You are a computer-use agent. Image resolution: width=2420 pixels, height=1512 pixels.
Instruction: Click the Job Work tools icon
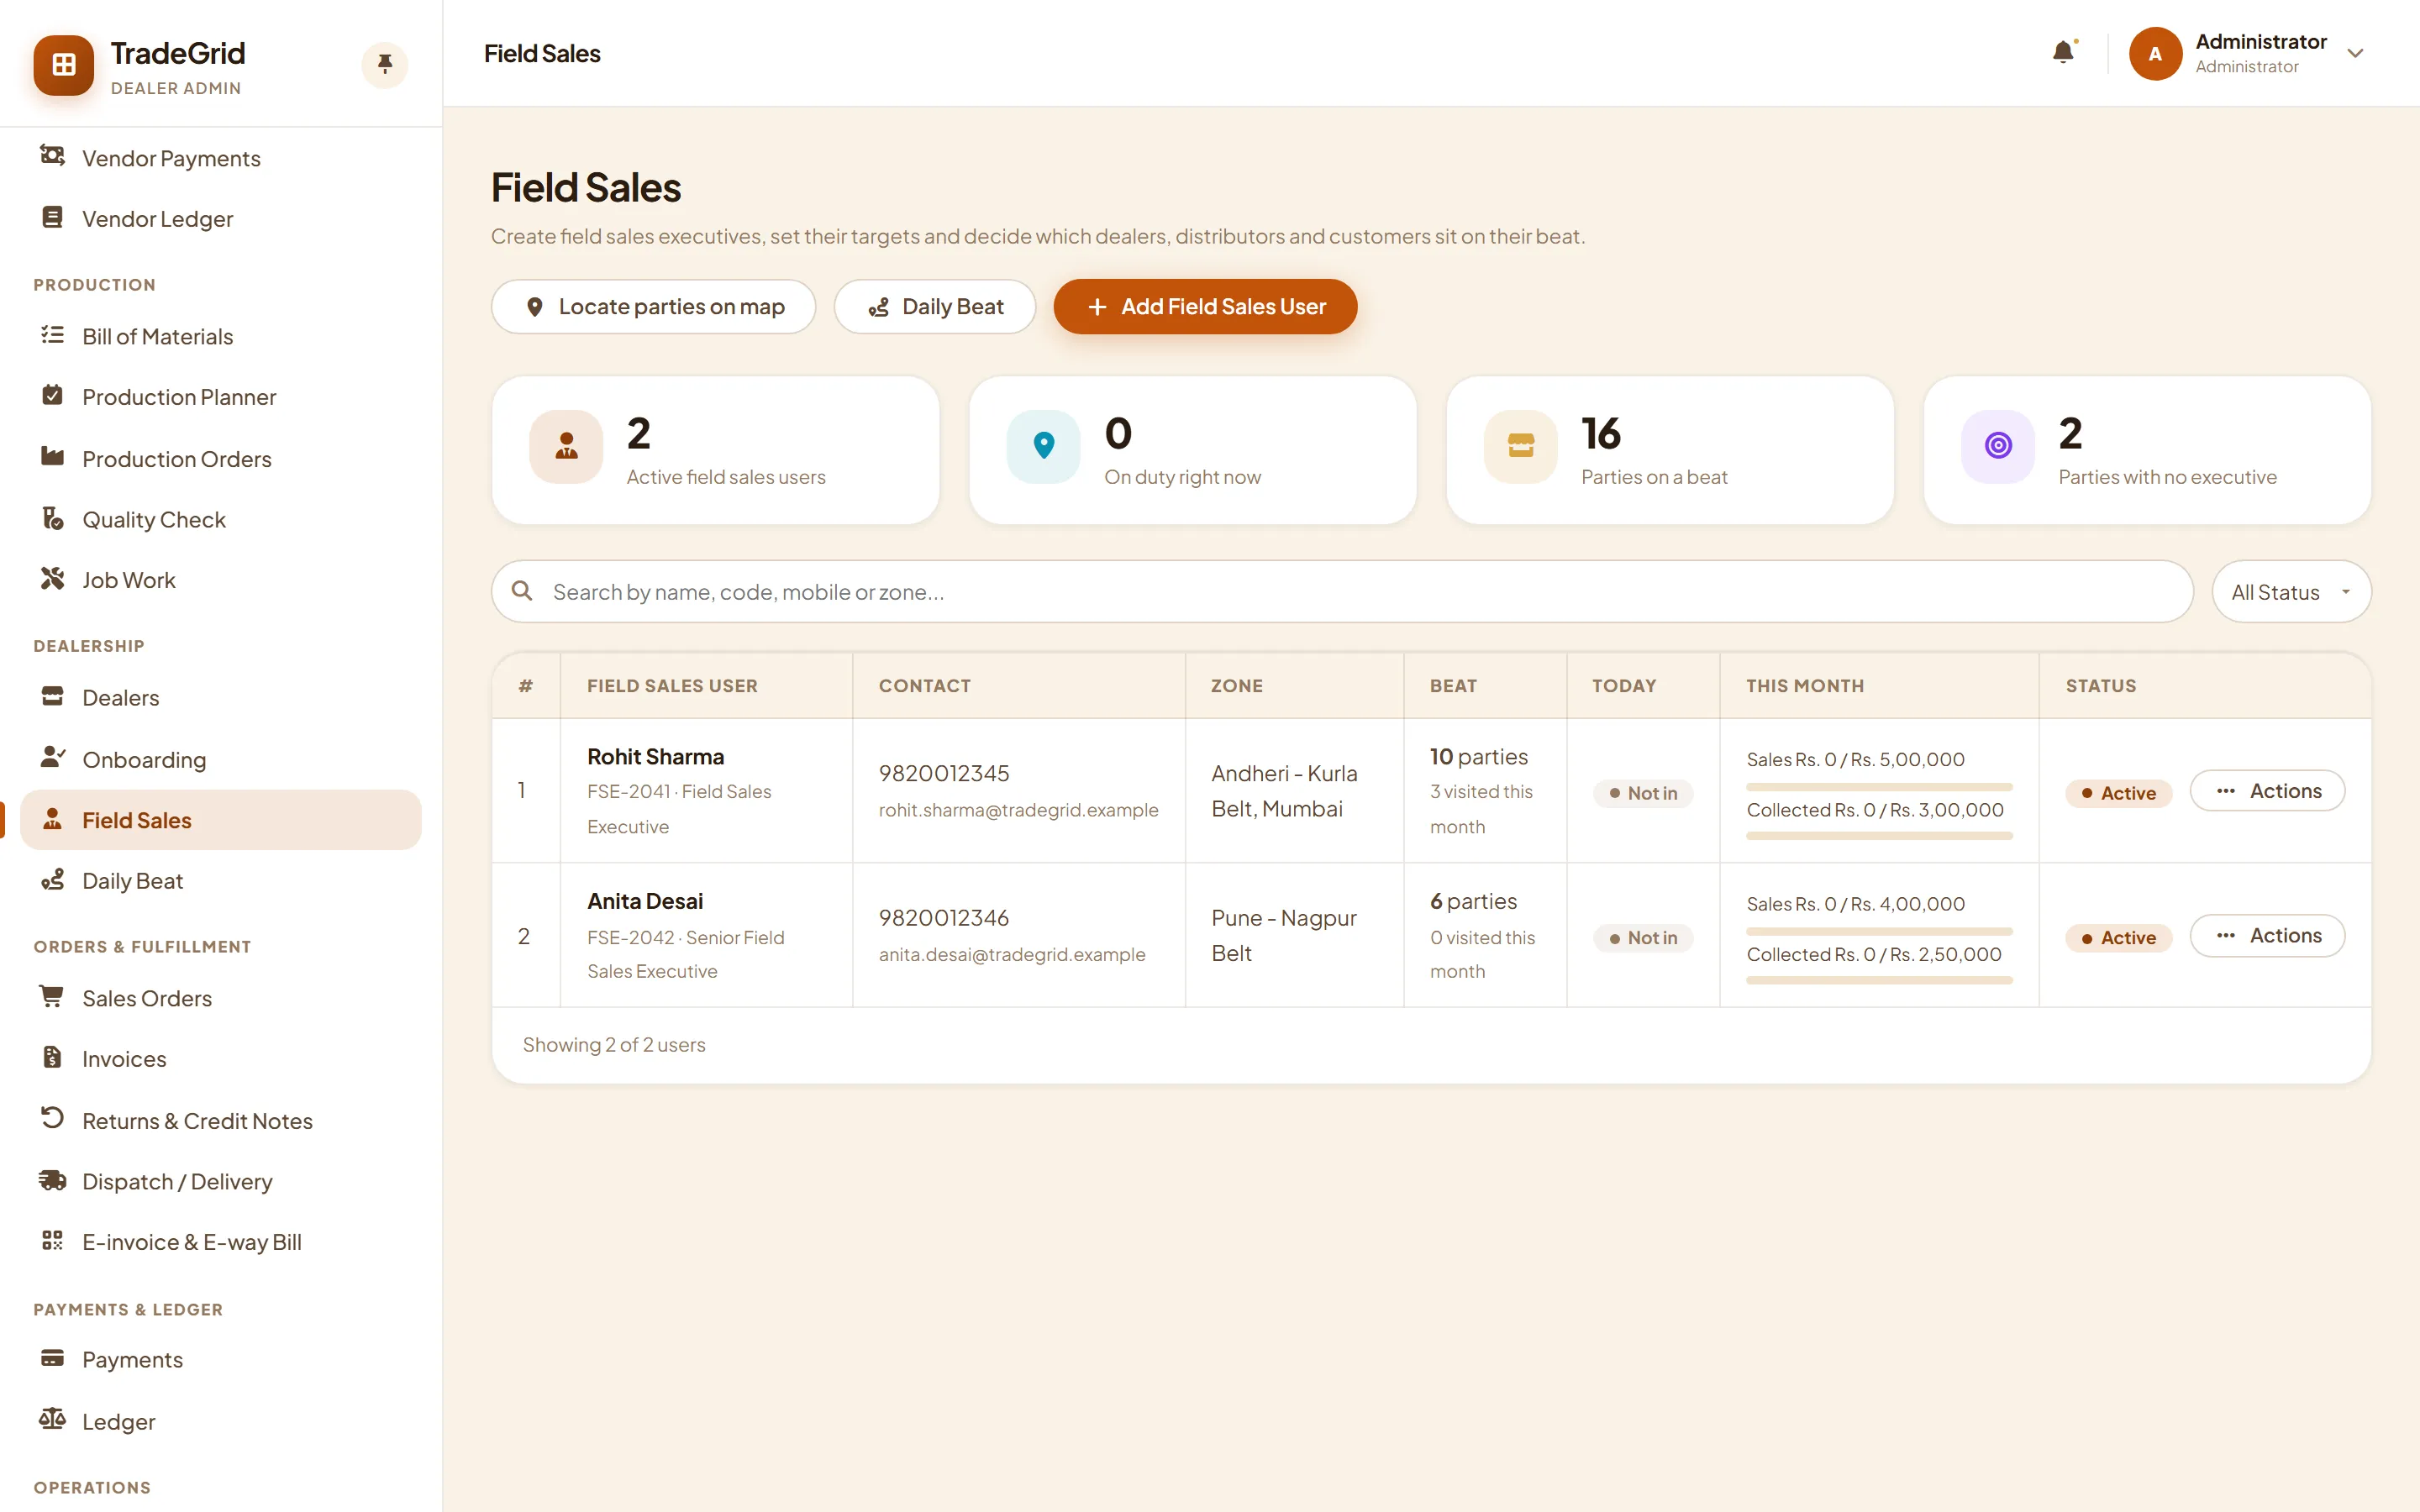[x=52, y=578]
